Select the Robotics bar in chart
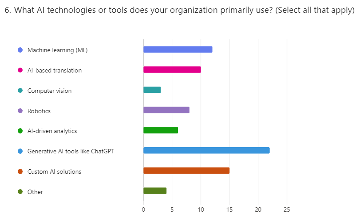 [x=166, y=110]
